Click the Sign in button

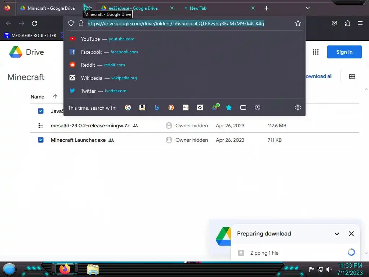pos(344,52)
